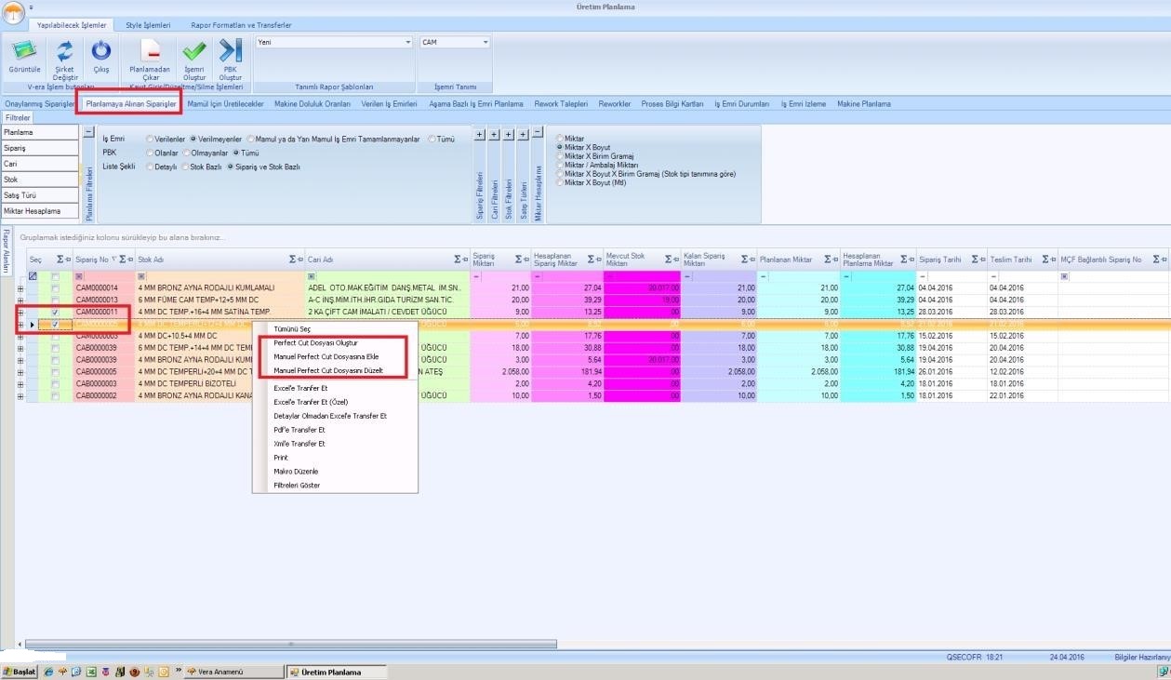
Task: Open the Filtreler tab
Action: 18,118
